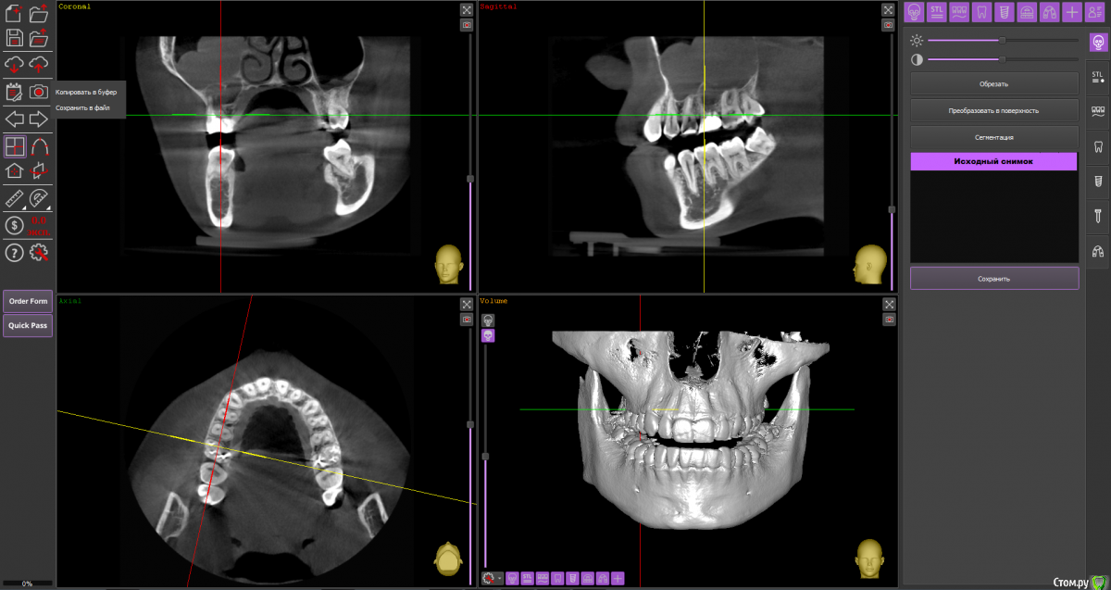
Task: Toggle the four-pane layout view button
Action: (x=15, y=145)
